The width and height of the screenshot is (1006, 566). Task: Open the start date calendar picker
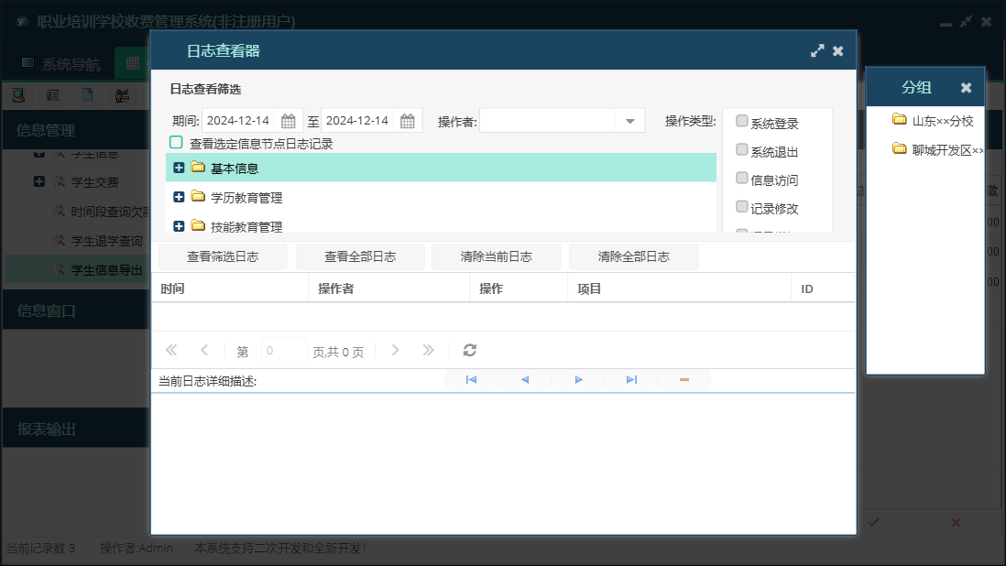(x=288, y=121)
